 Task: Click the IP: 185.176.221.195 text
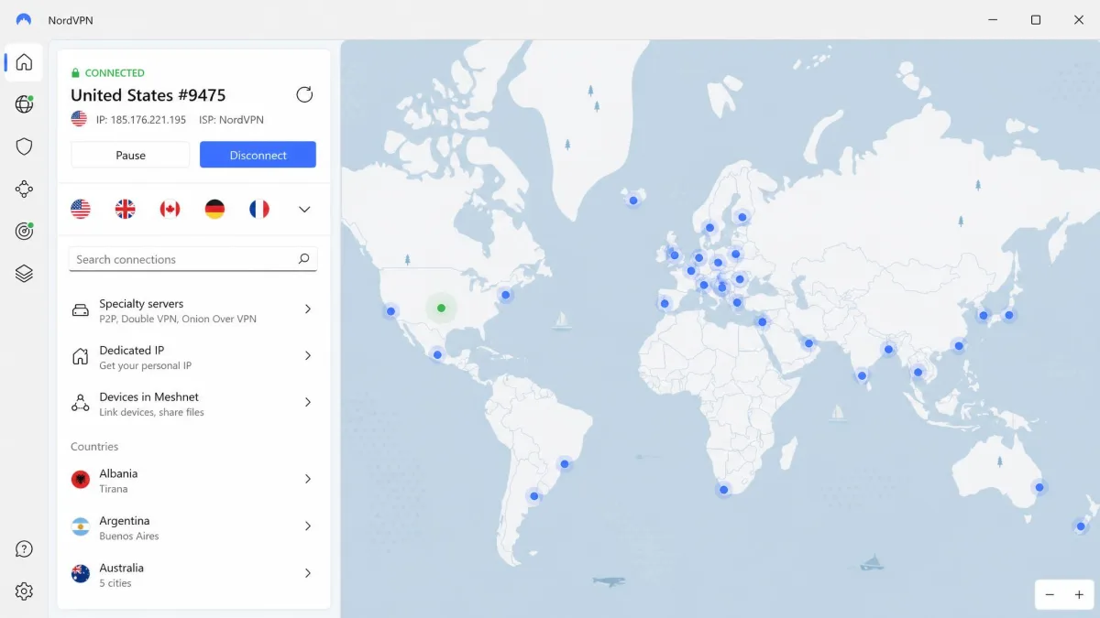pyautogui.click(x=141, y=120)
